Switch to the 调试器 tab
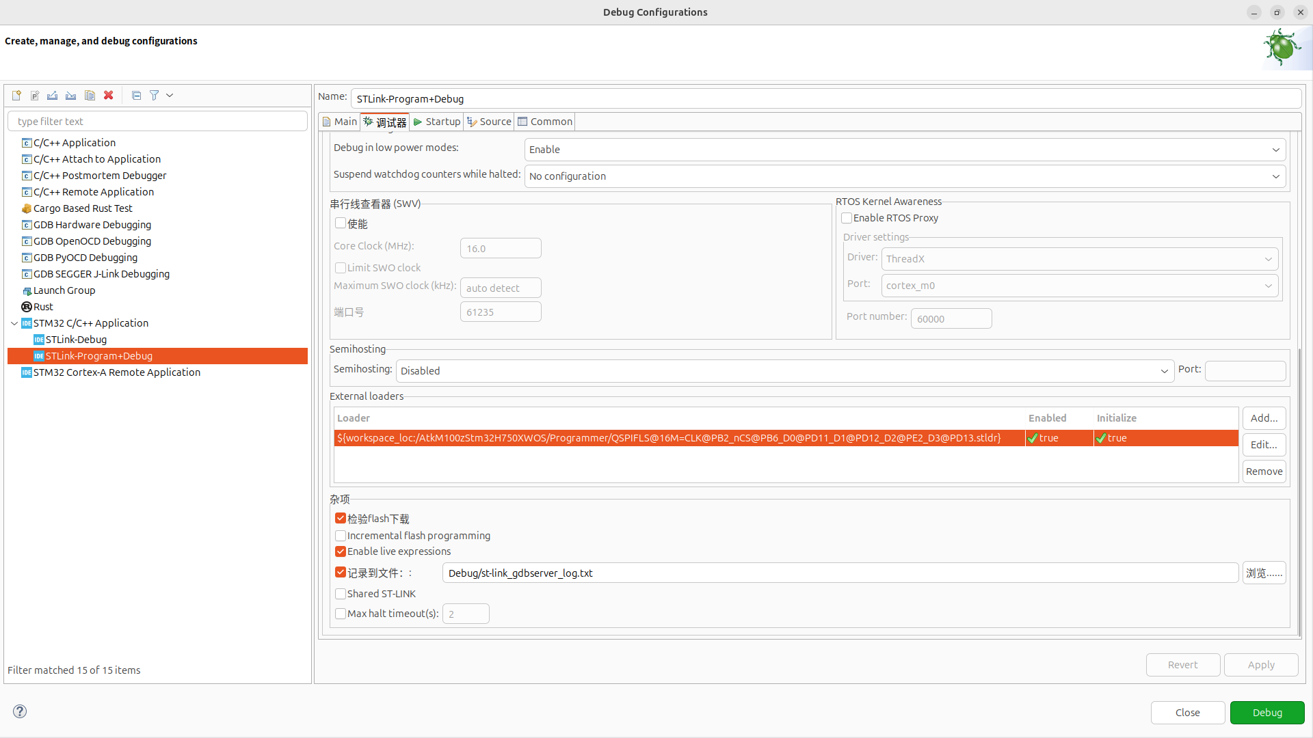The image size is (1313, 738). [385, 122]
